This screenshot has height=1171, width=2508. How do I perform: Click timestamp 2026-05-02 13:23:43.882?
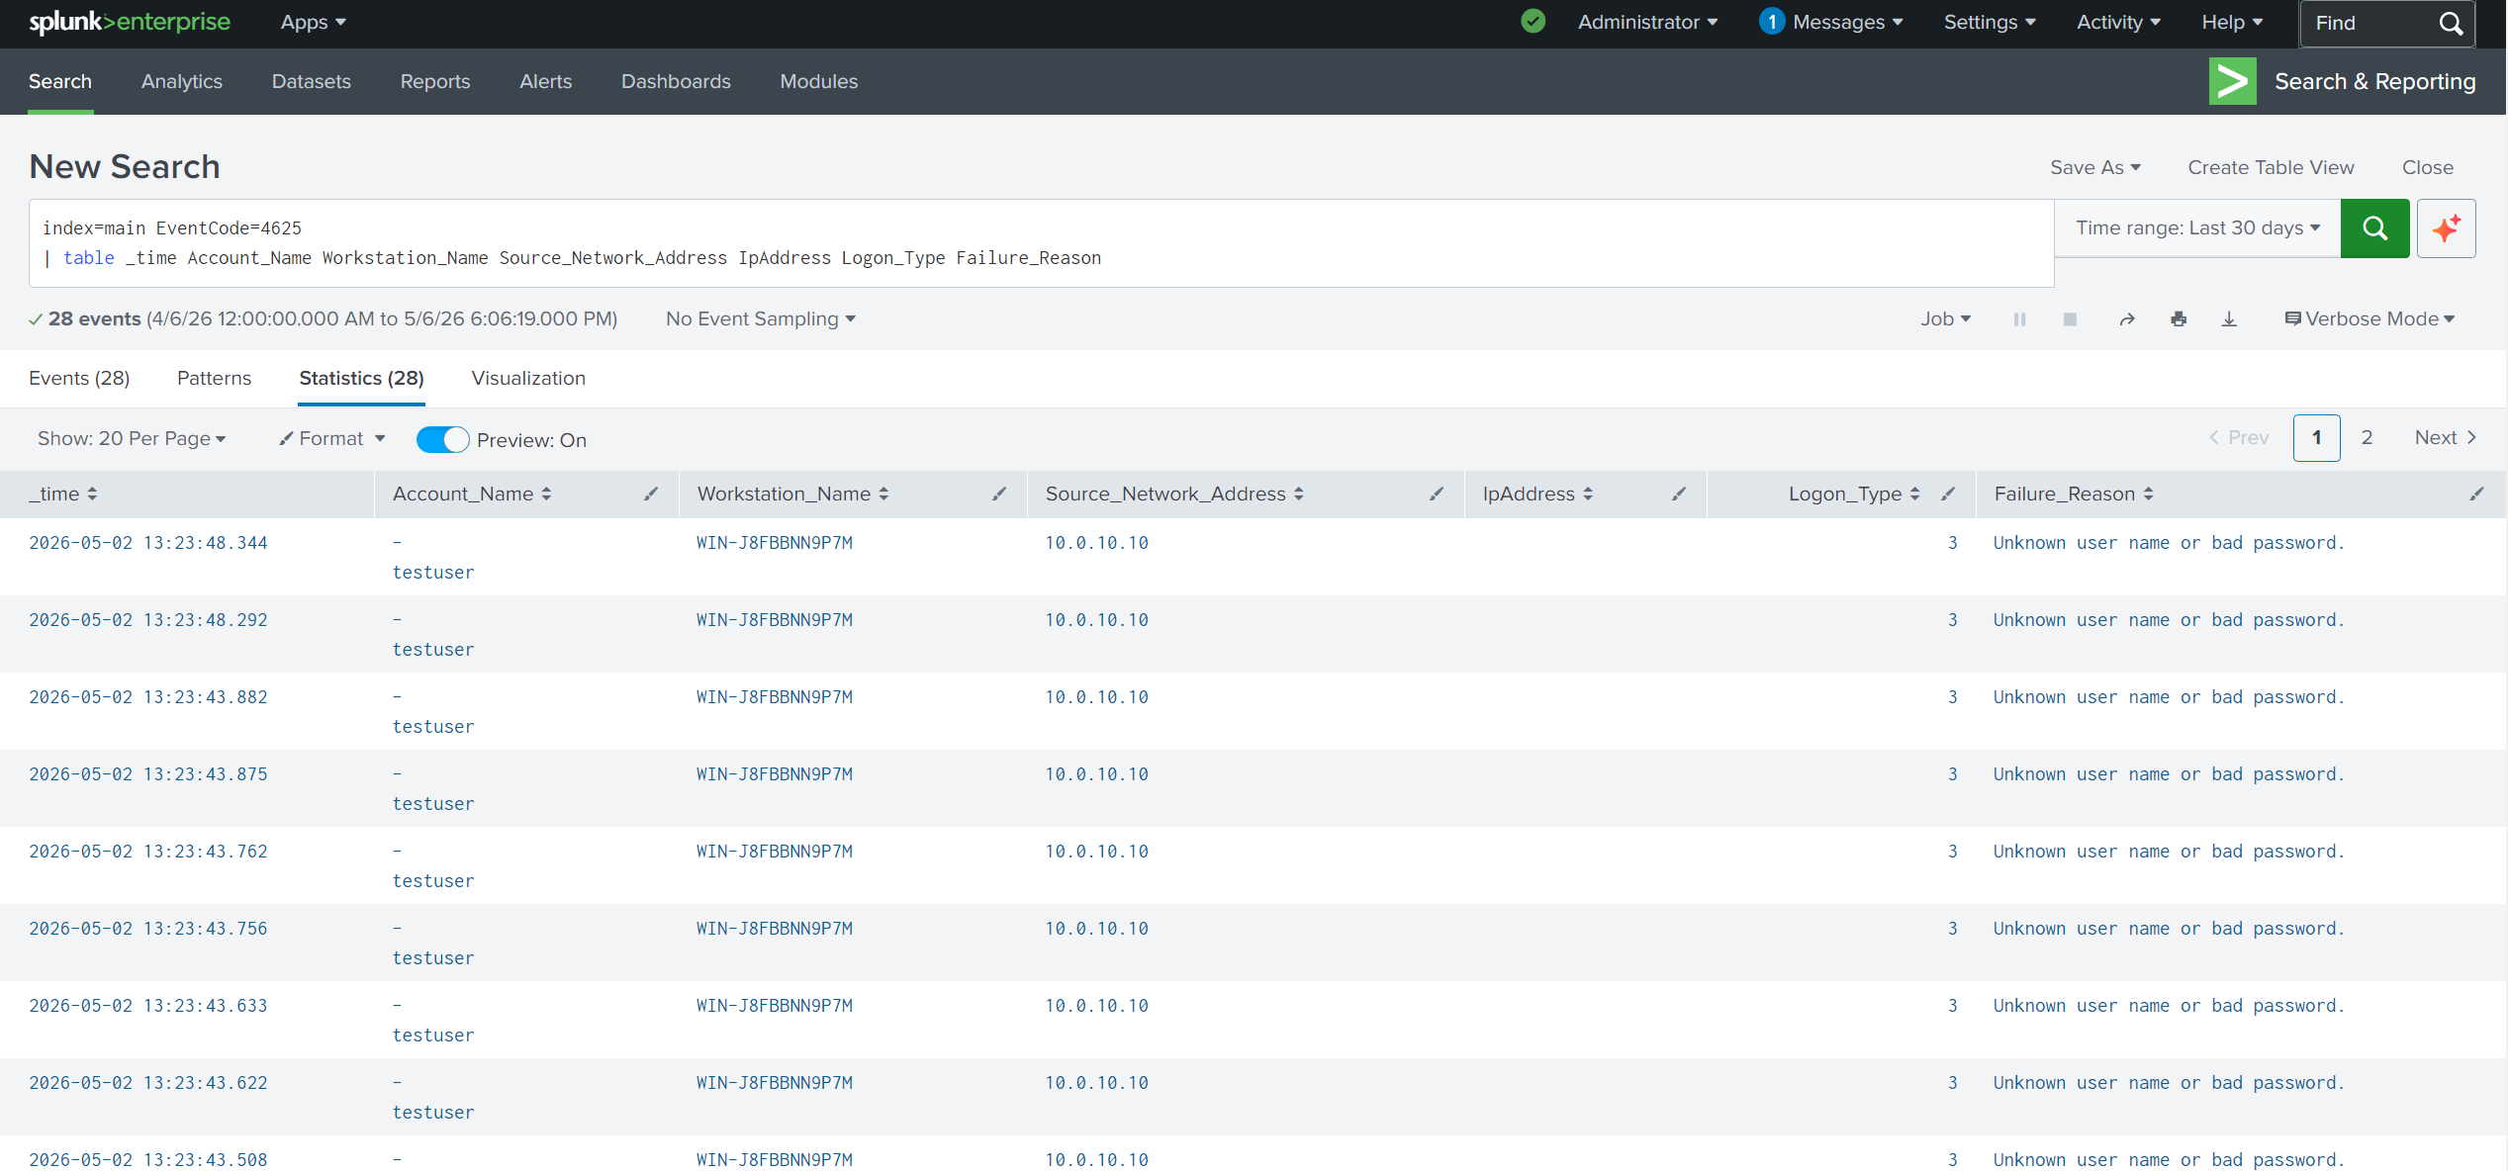(148, 697)
